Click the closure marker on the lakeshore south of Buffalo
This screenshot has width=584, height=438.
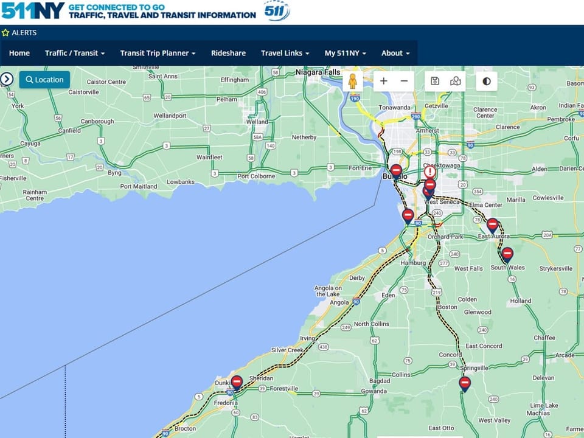pos(408,216)
